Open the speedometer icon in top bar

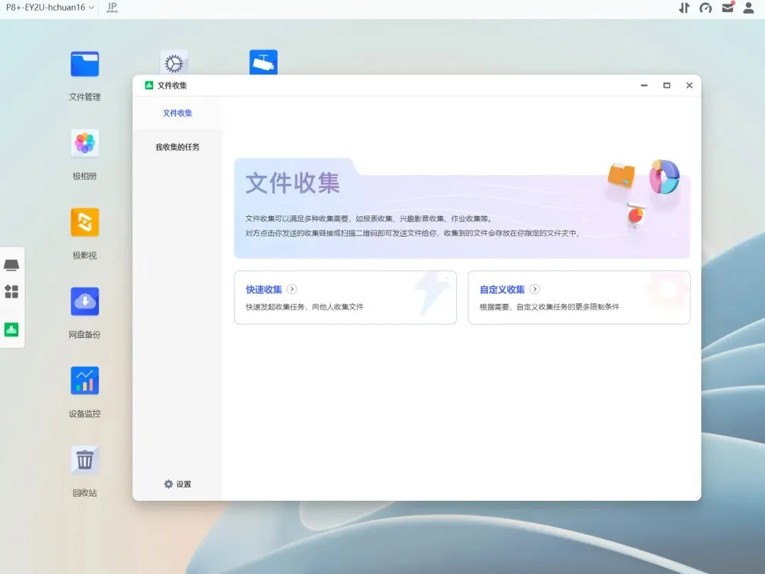[705, 8]
